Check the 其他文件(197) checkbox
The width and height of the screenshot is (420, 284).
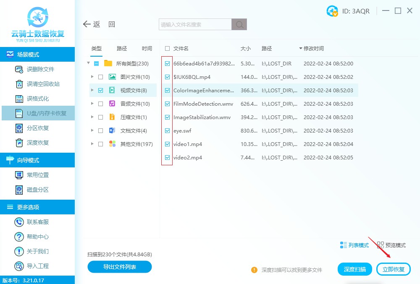click(101, 144)
